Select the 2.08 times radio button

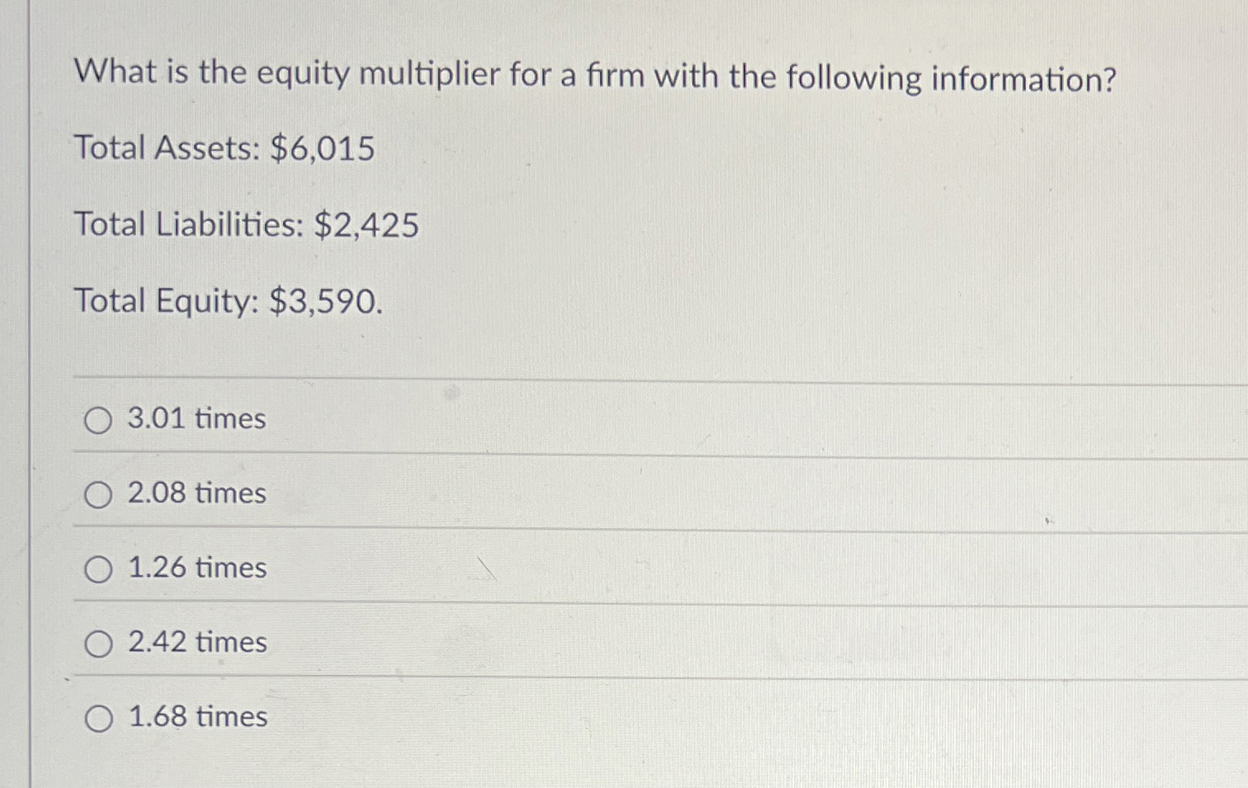pos(99,493)
